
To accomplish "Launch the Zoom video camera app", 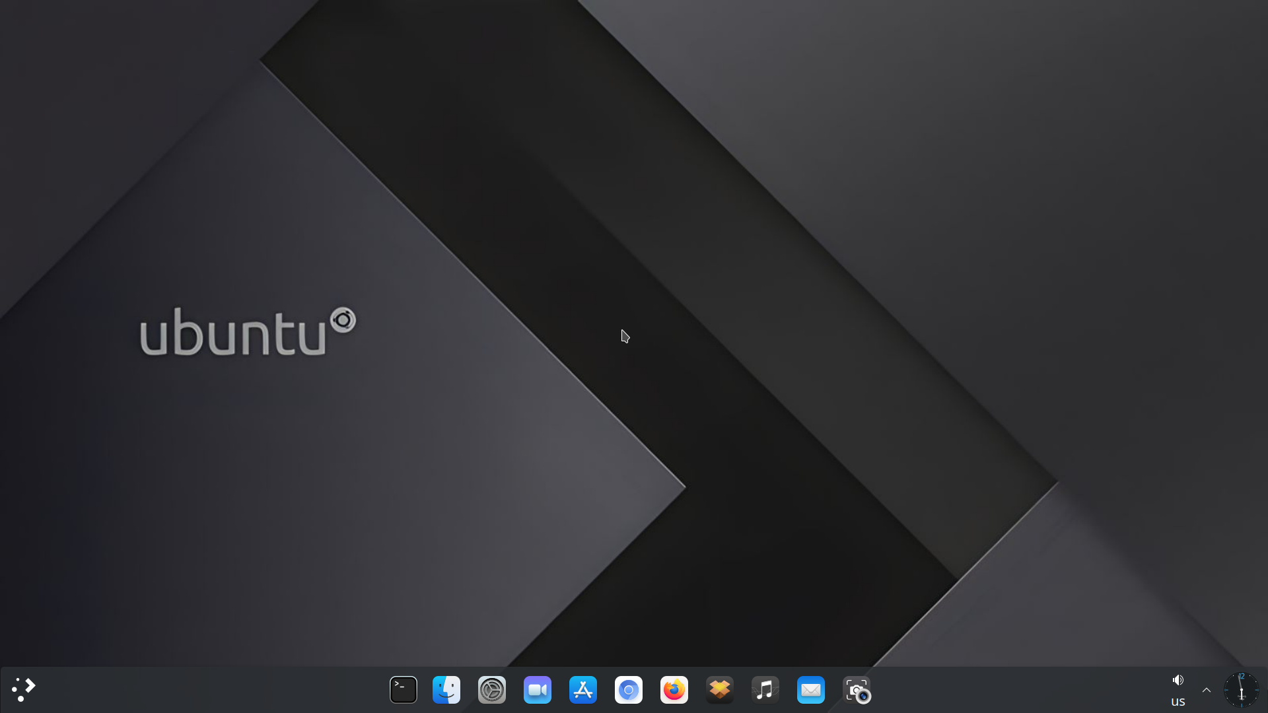I will coord(538,690).
